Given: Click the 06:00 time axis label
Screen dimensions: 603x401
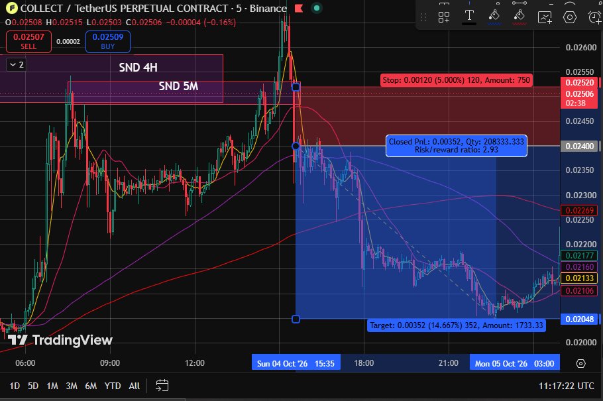Looking at the screenshot, I should [25, 363].
